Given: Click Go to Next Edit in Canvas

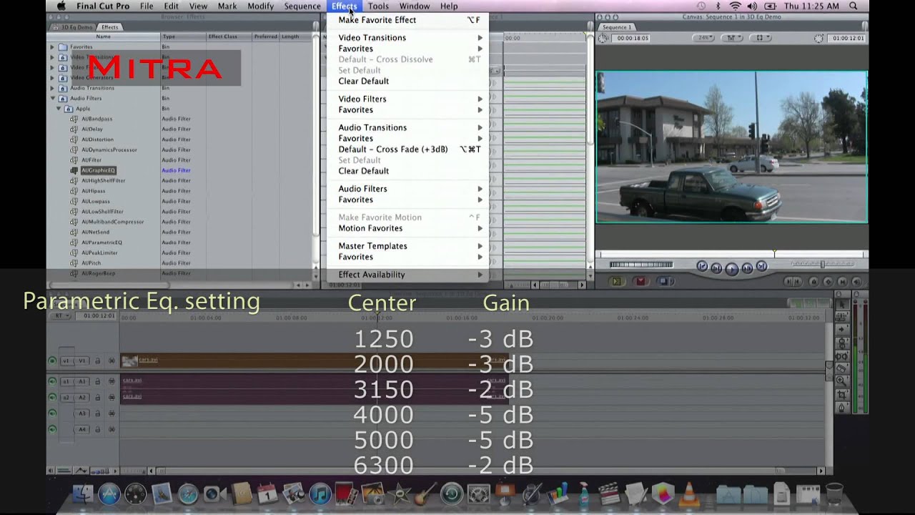Looking at the screenshot, I should click(761, 267).
